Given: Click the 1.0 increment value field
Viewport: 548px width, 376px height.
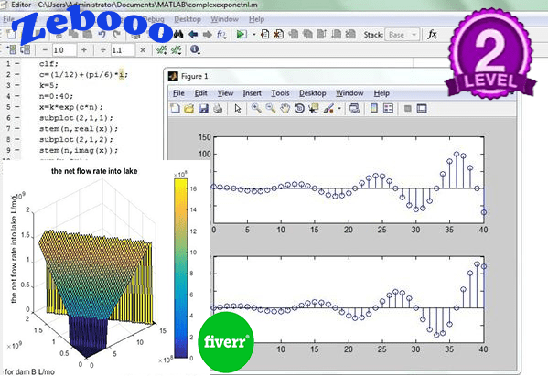Looking at the screenshot, I should point(64,50).
